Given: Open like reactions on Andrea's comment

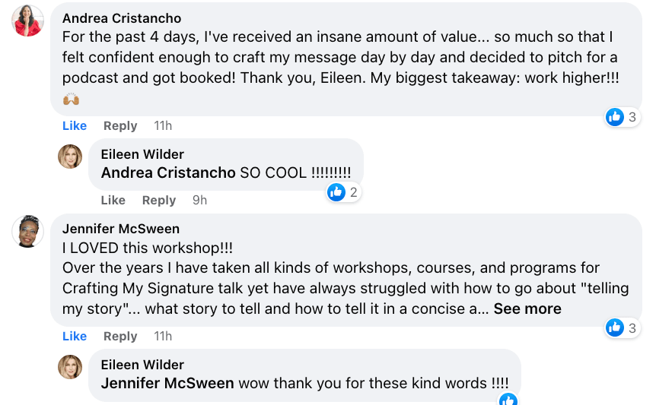Looking at the screenshot, I should click(622, 117).
